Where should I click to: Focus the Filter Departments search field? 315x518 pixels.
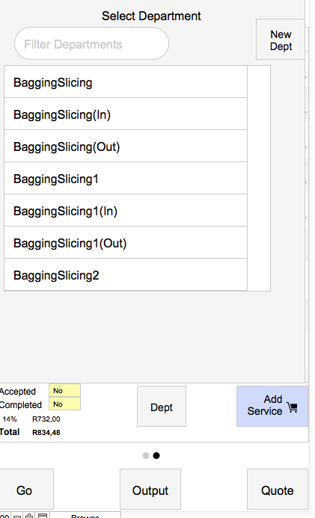click(91, 43)
